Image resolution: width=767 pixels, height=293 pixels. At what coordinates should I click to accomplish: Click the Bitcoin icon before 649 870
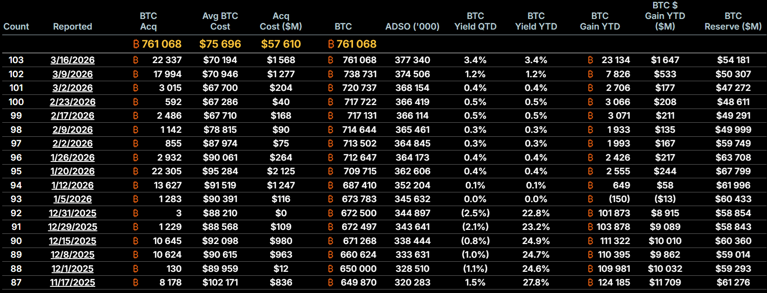331,282
